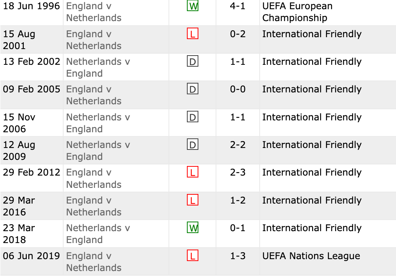Click the L badge for 06 Jun 2019
The height and width of the screenshot is (276, 396).
[x=193, y=256]
